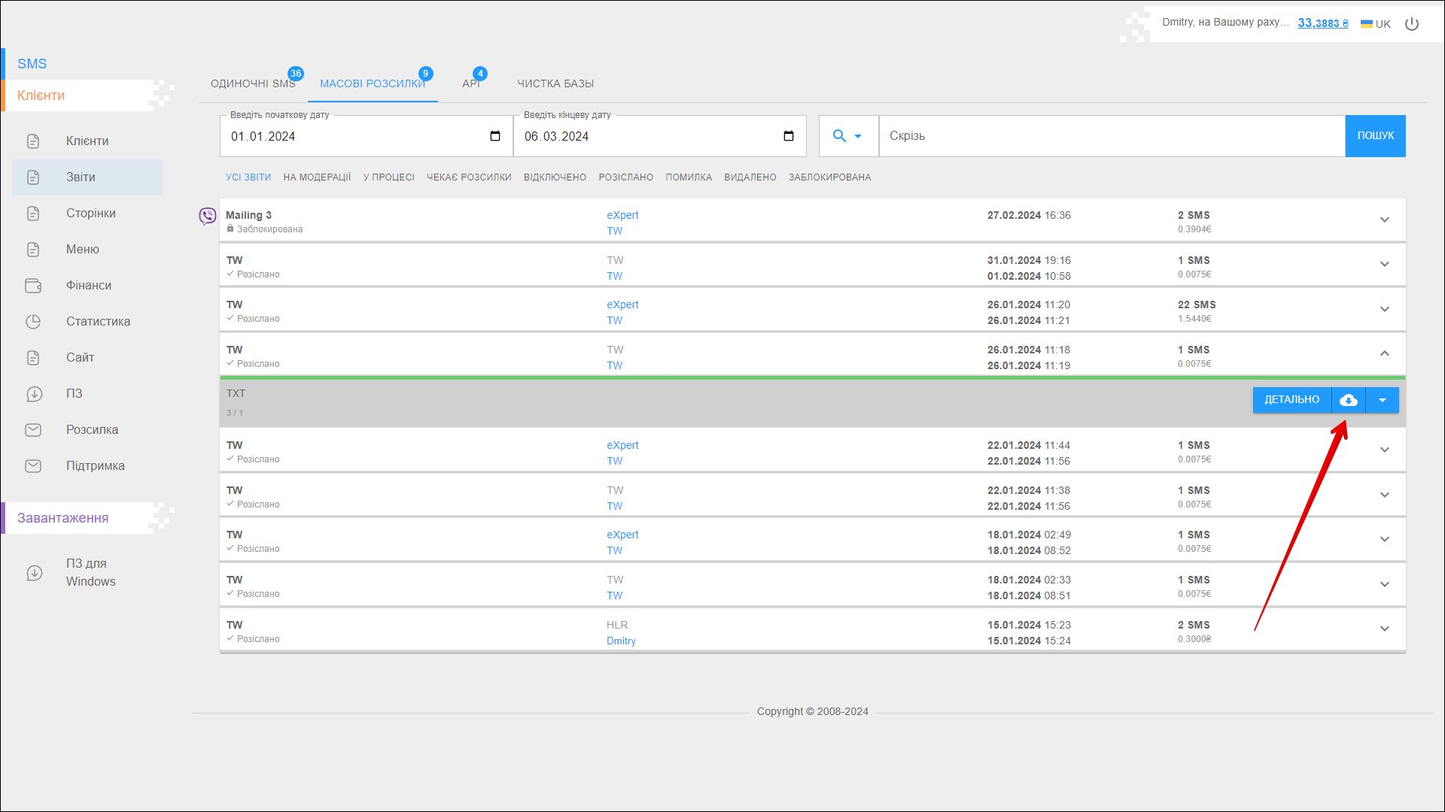Open Підтримка in sidebar

(95, 466)
